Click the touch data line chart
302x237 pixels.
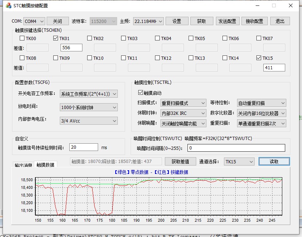point(159,196)
